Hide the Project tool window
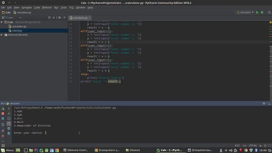Screen dimensions: 272x153 [65, 17]
